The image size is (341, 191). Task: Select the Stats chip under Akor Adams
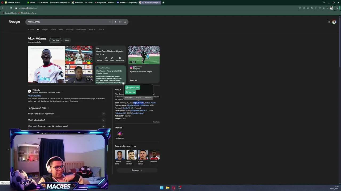(67, 40)
